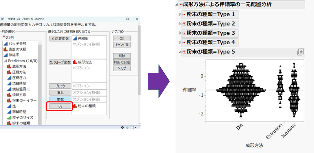Click the 度数 optional numeric box
Screen dimensions: 314x153
pyautogui.click(x=89, y=99)
